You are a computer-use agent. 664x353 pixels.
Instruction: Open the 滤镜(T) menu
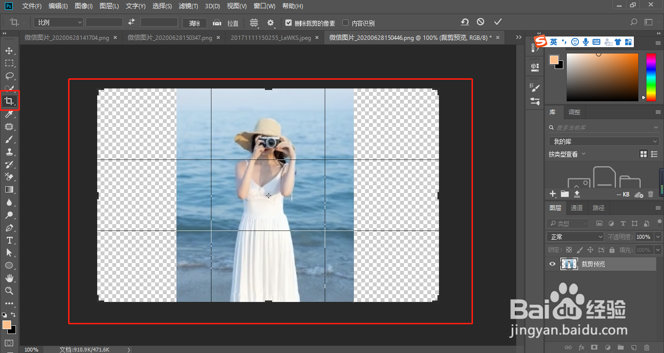[188, 6]
